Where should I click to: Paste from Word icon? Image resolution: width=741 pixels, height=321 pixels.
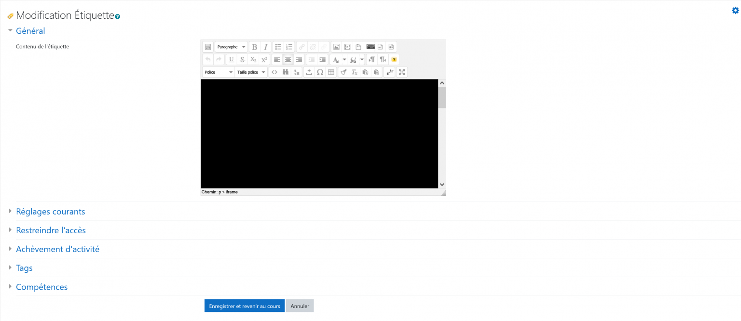point(376,72)
